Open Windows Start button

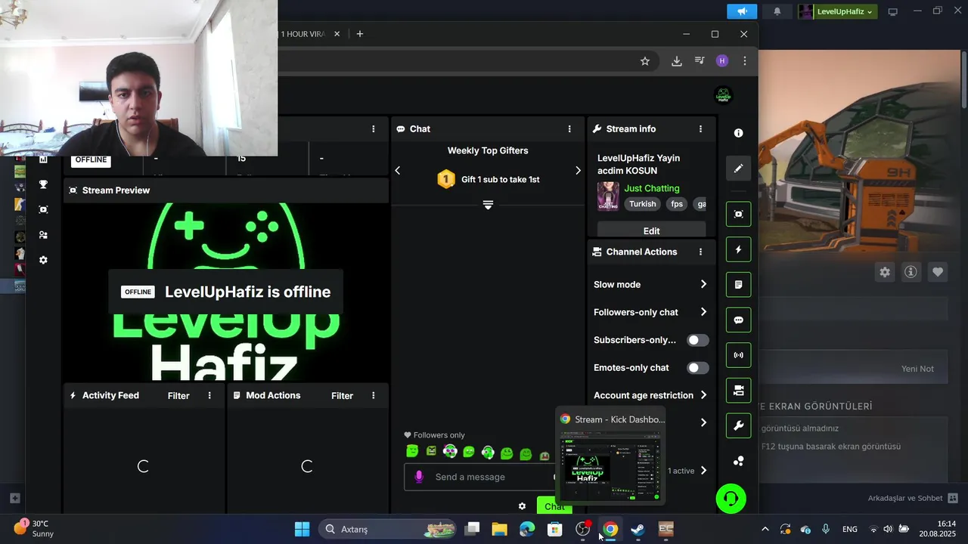302,529
